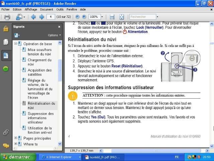The width and height of the screenshot is (214, 161).
Task: Click the Chargement du nüvi bookmark icon
Action: (24, 60)
